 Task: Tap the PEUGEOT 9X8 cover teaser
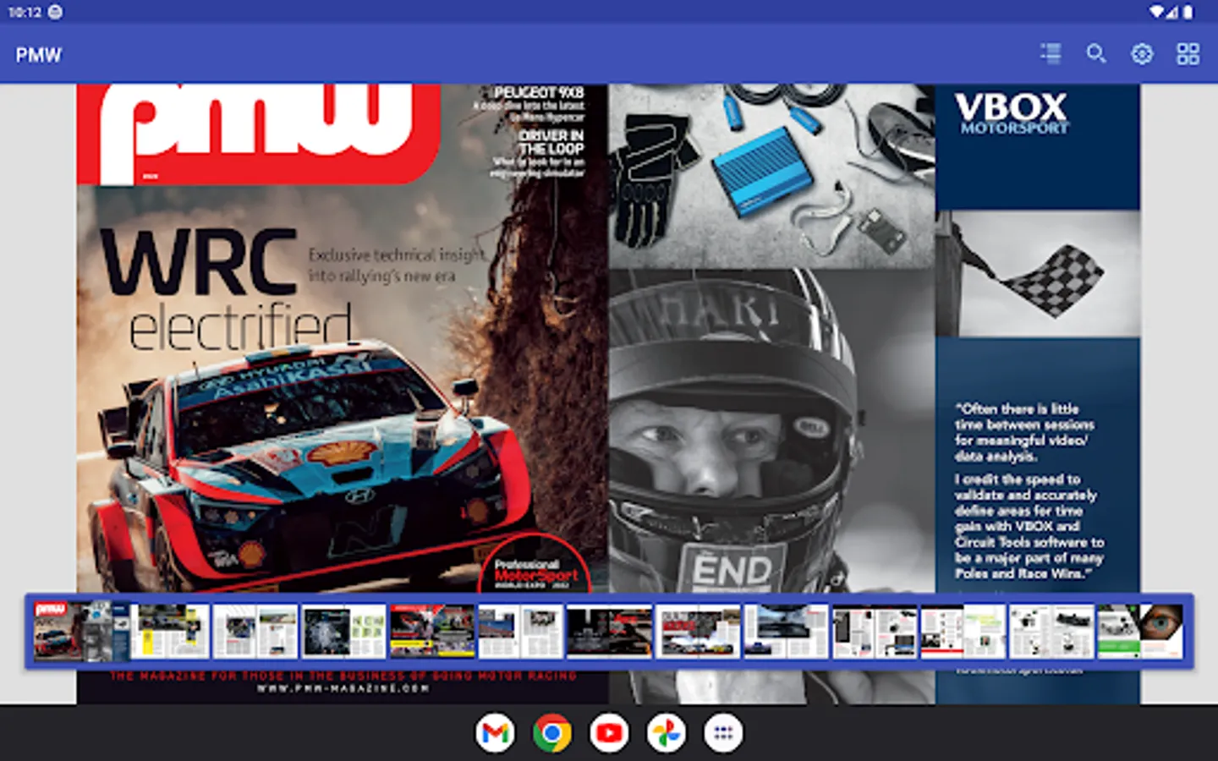(529, 105)
